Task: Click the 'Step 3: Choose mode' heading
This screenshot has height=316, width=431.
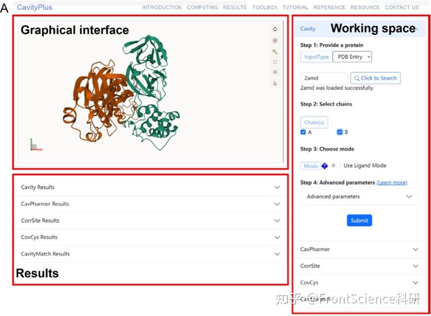Action: coord(327,149)
